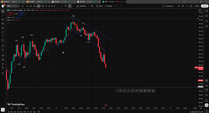Enter fullscreen mode

(x=187, y=6)
